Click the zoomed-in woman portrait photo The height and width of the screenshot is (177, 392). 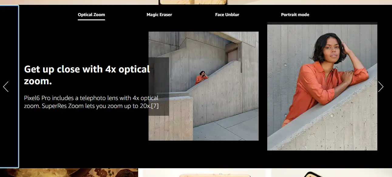click(322, 87)
